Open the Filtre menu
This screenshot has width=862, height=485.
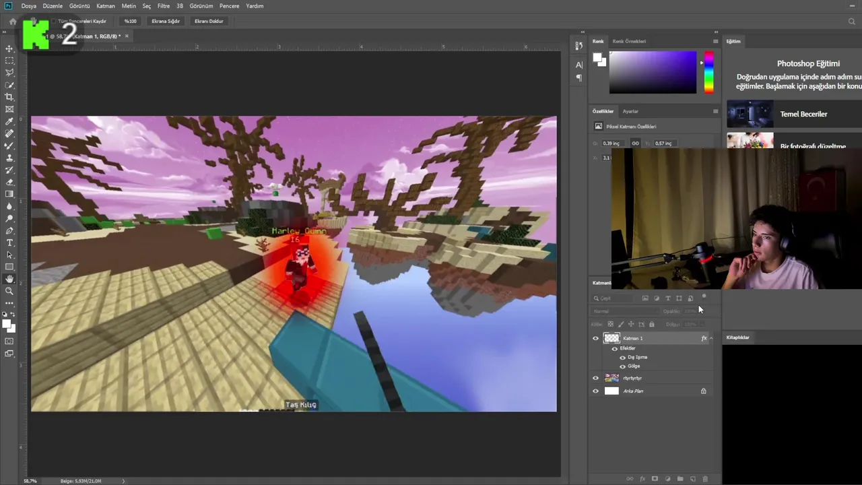164,6
